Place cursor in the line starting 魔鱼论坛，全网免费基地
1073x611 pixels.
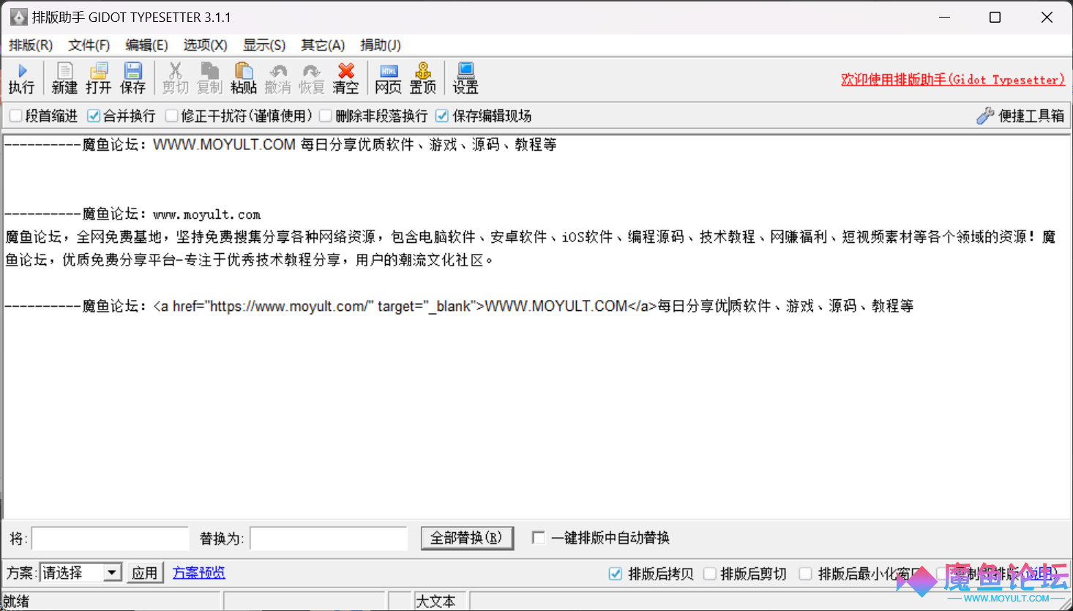530,237
